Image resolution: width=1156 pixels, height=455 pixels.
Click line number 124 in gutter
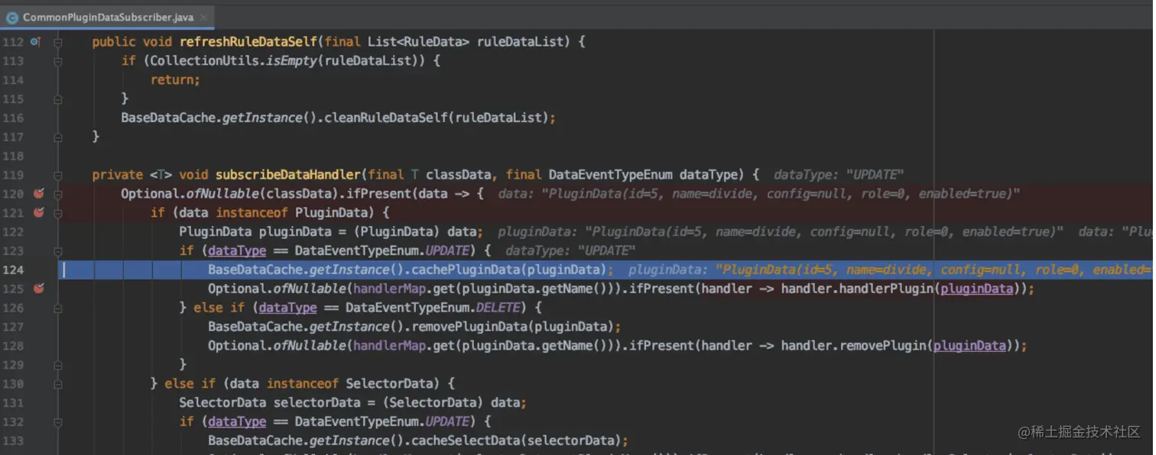click(x=13, y=269)
